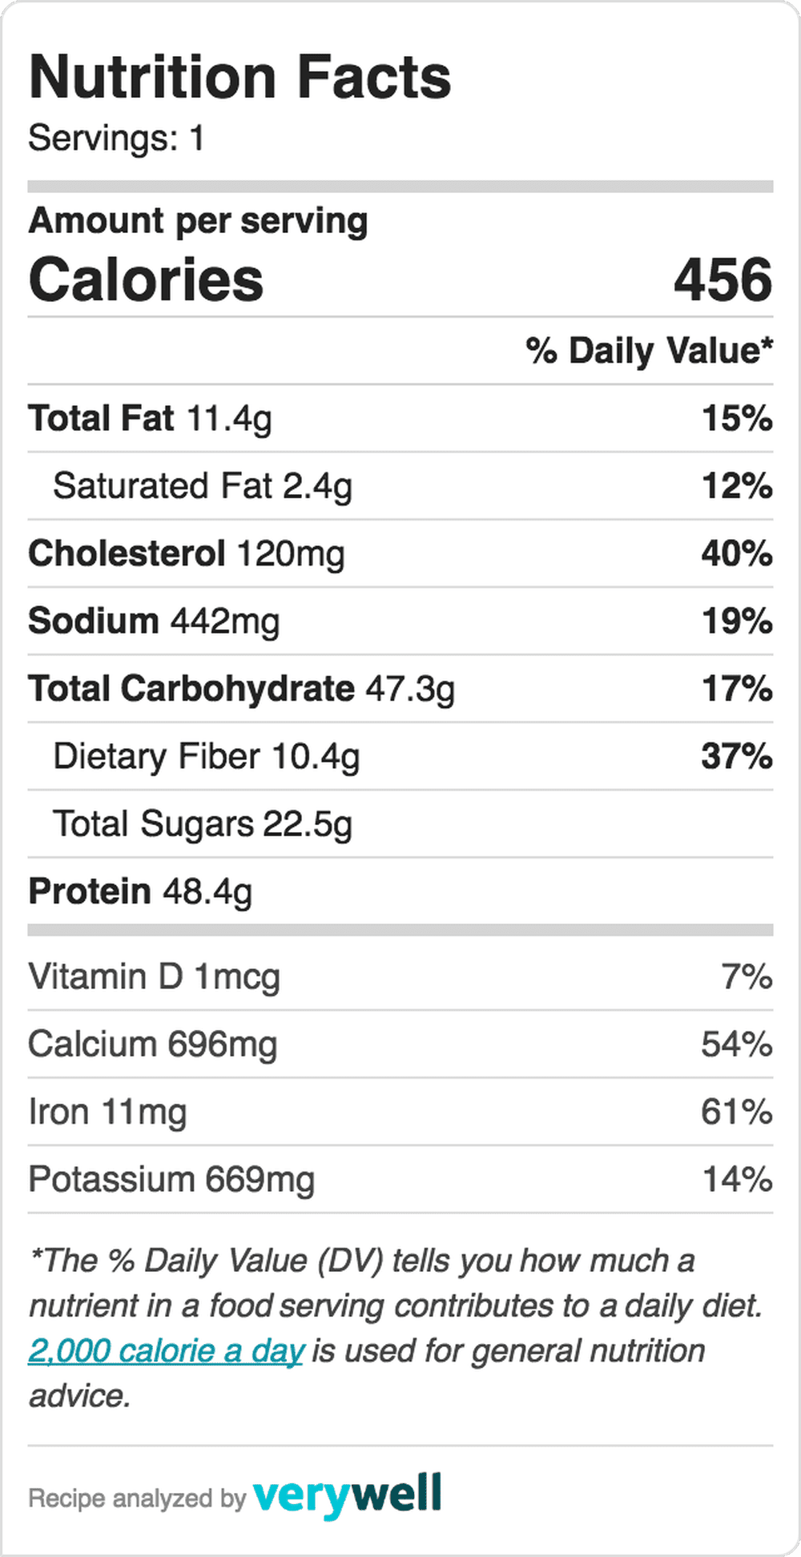Select the Total Fat 11.4g row
The width and height of the screenshot is (801, 1557).
click(x=400, y=418)
